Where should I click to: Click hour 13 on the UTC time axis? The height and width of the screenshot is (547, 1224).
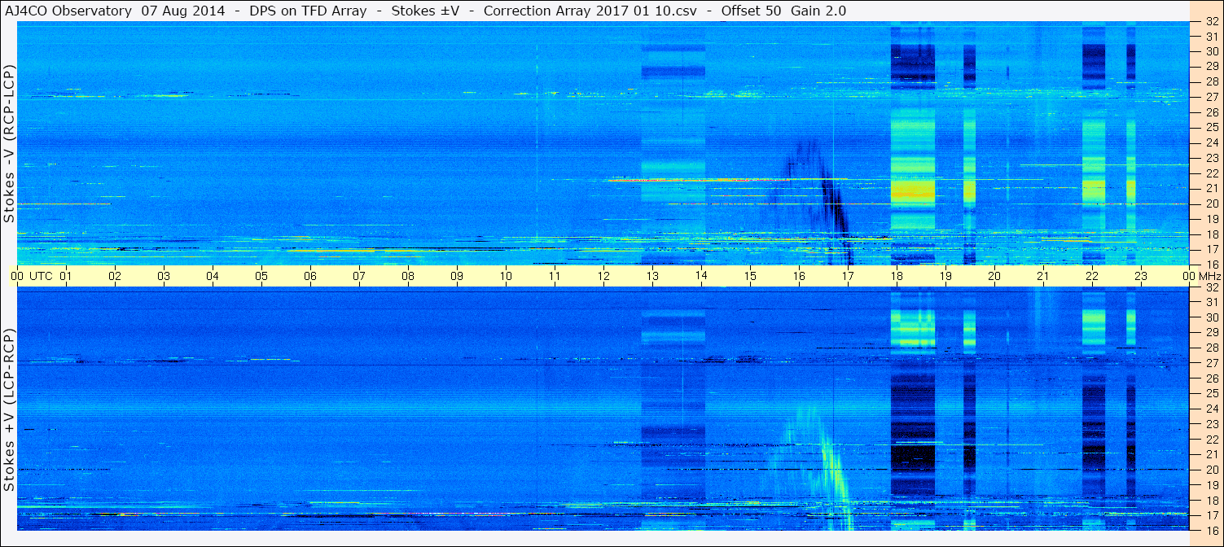coord(652,276)
